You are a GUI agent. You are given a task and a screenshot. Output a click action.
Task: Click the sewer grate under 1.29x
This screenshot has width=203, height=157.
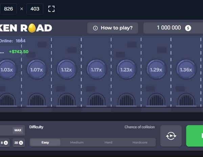point(156,99)
